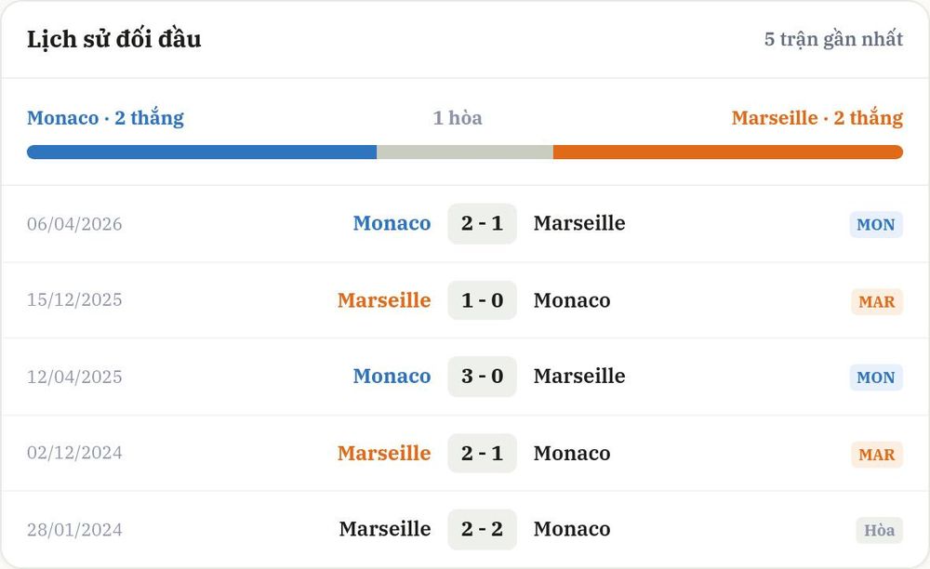This screenshot has height=569, width=930.
Task: Click the blue Monaco name on 12/04/2025 row
Action: pyautogui.click(x=392, y=377)
